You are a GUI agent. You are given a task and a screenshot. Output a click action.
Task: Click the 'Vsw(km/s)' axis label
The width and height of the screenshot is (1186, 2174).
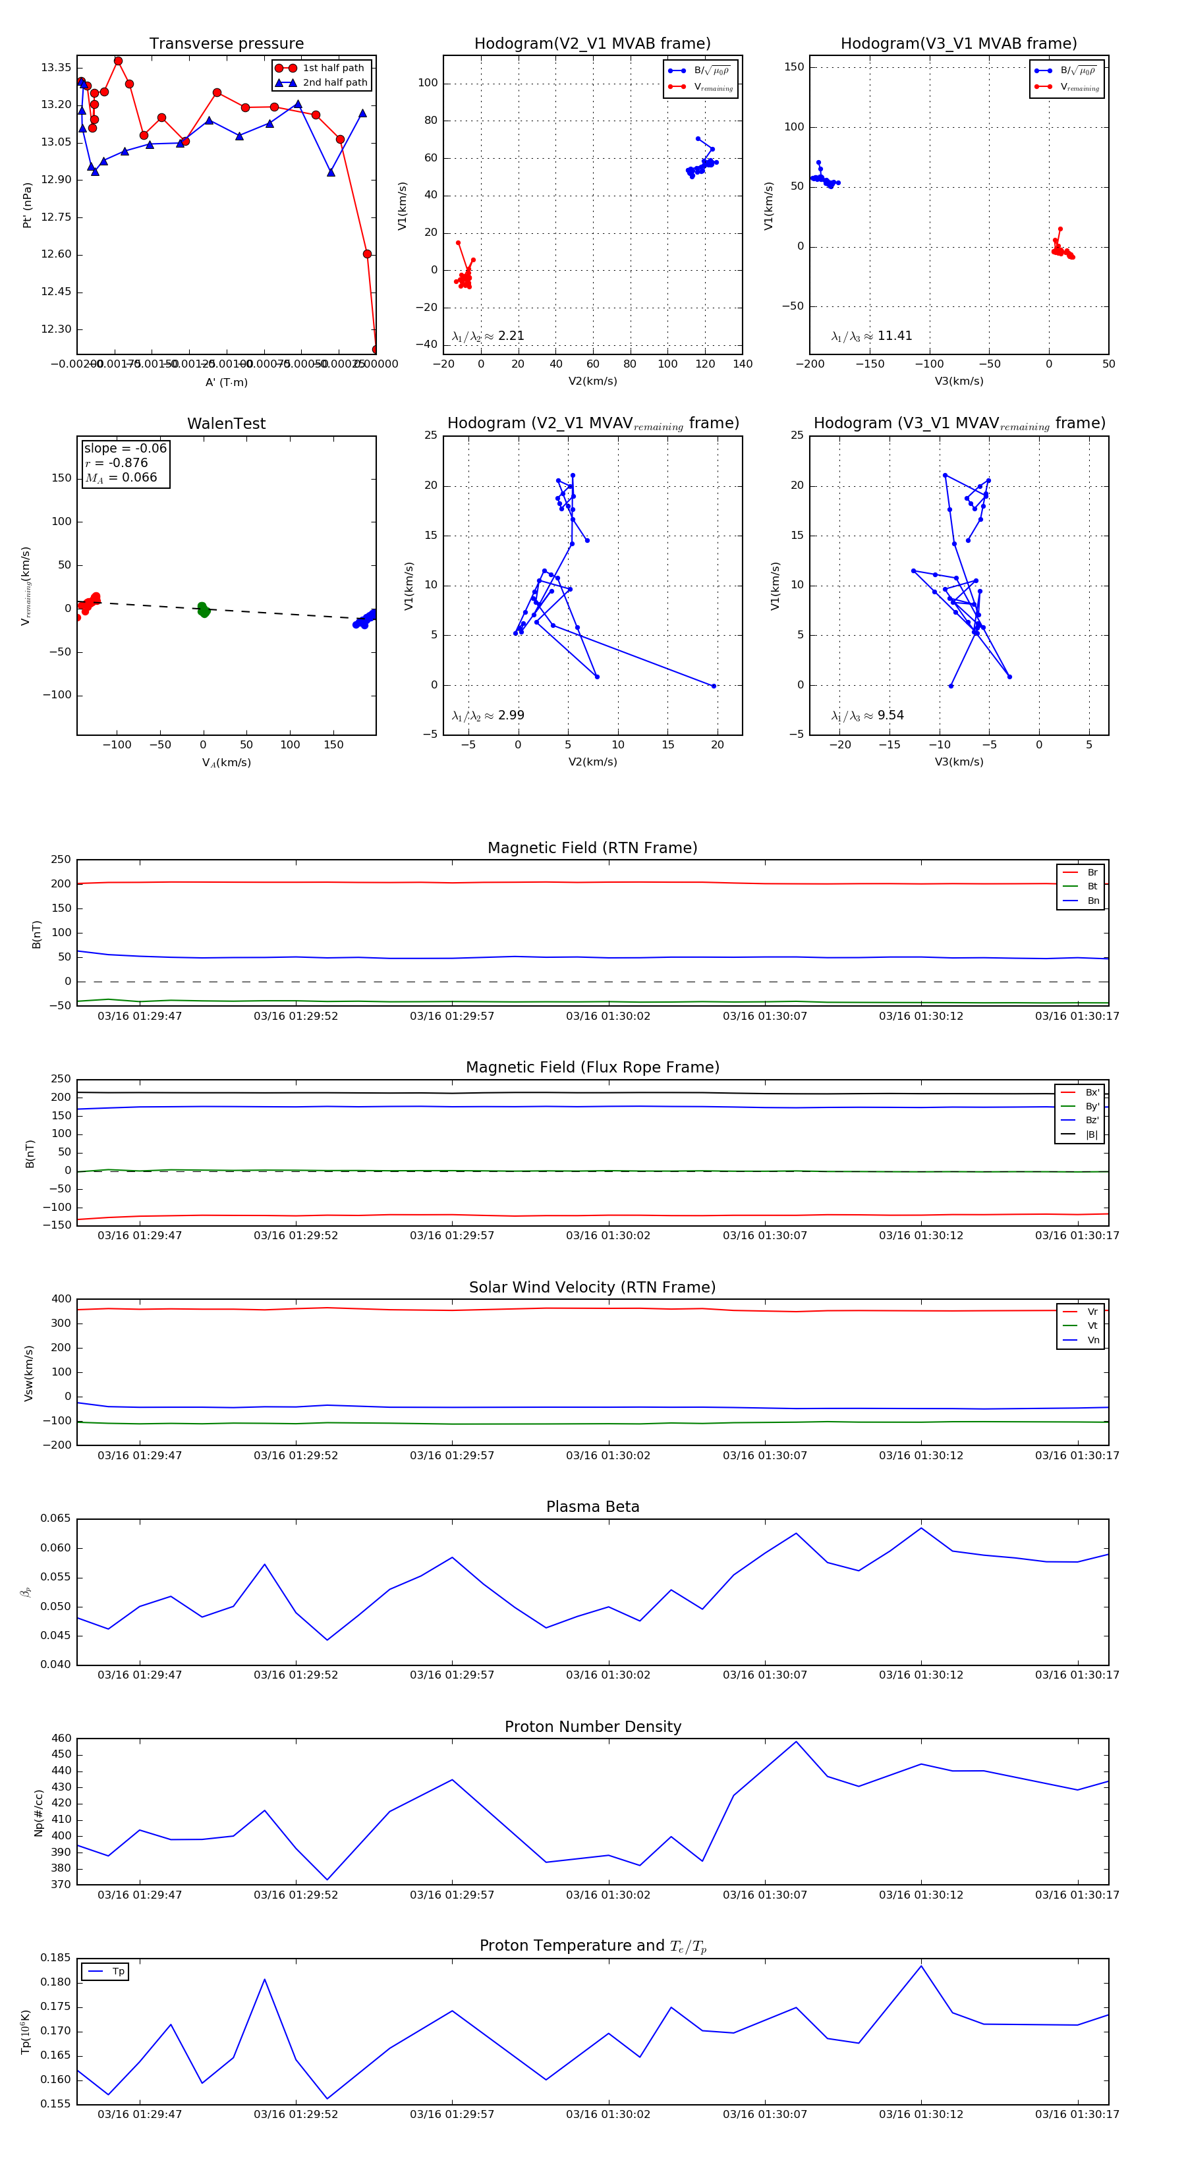[28, 1373]
